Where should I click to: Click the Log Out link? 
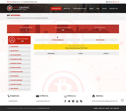(116, 2)
